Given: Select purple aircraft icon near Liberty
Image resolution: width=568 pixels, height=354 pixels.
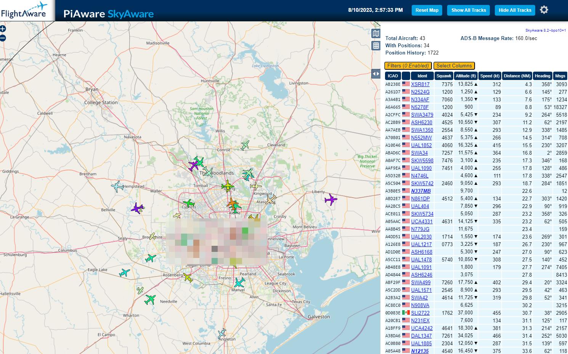Looking at the screenshot, I should click(x=331, y=199).
